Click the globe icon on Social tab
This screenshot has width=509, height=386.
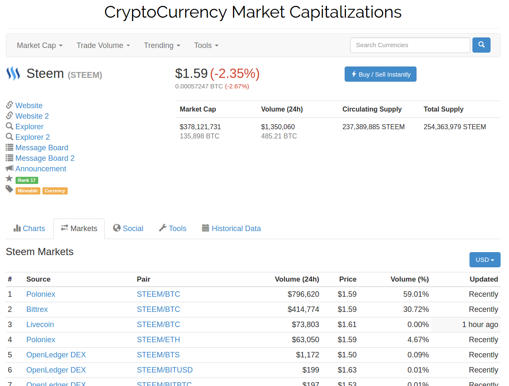click(117, 228)
